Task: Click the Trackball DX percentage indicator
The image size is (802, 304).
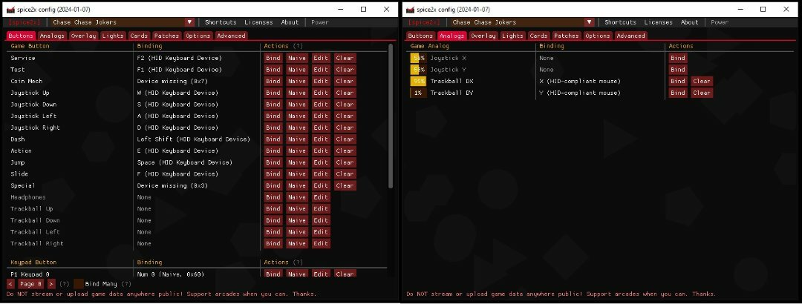Action: (x=418, y=82)
